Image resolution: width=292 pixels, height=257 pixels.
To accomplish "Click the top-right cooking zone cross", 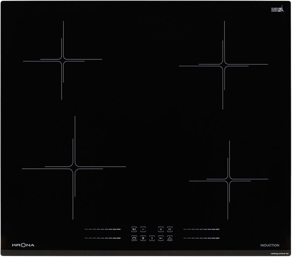I will (x=224, y=65).
